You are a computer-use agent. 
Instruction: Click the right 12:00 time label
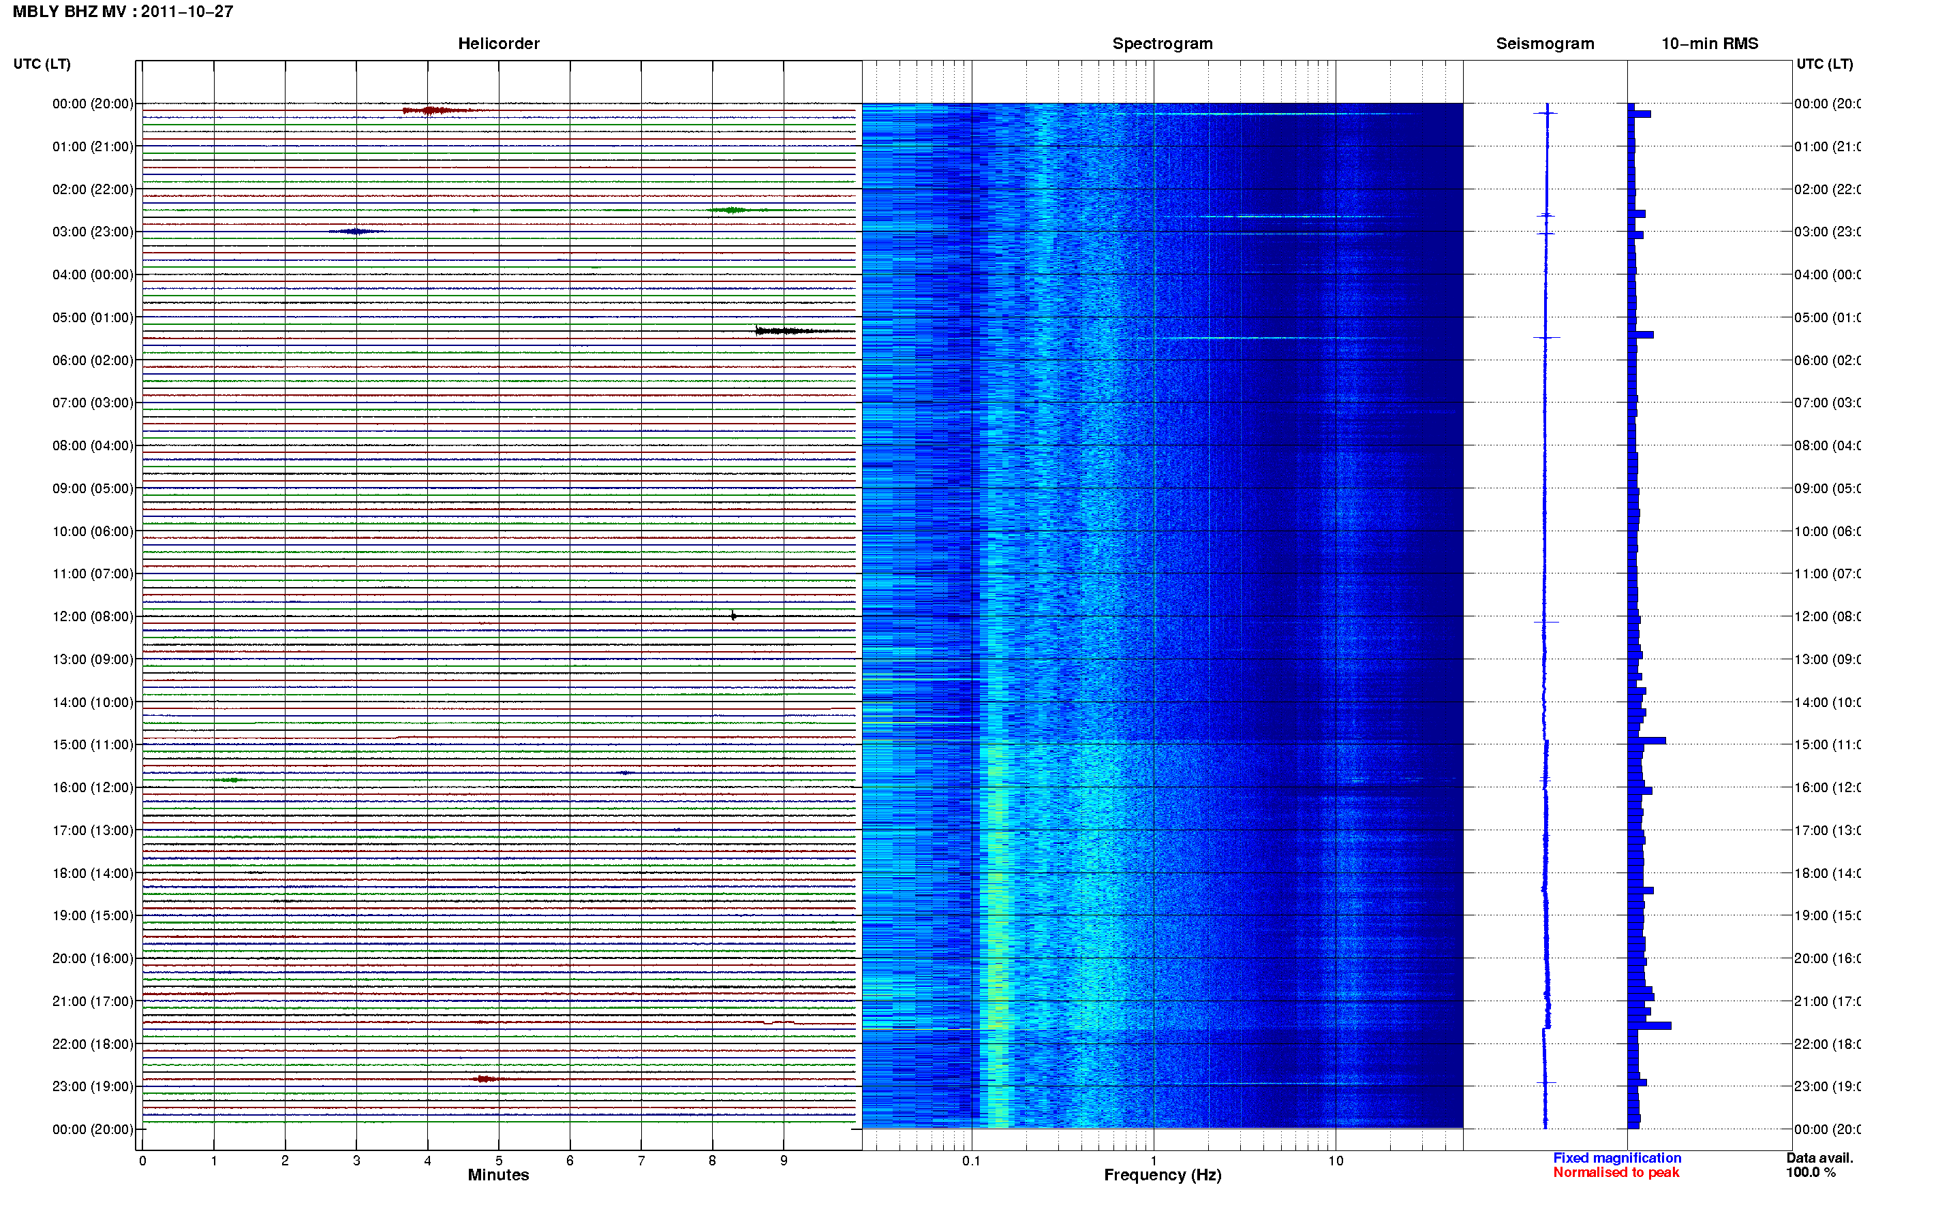coord(1828,616)
